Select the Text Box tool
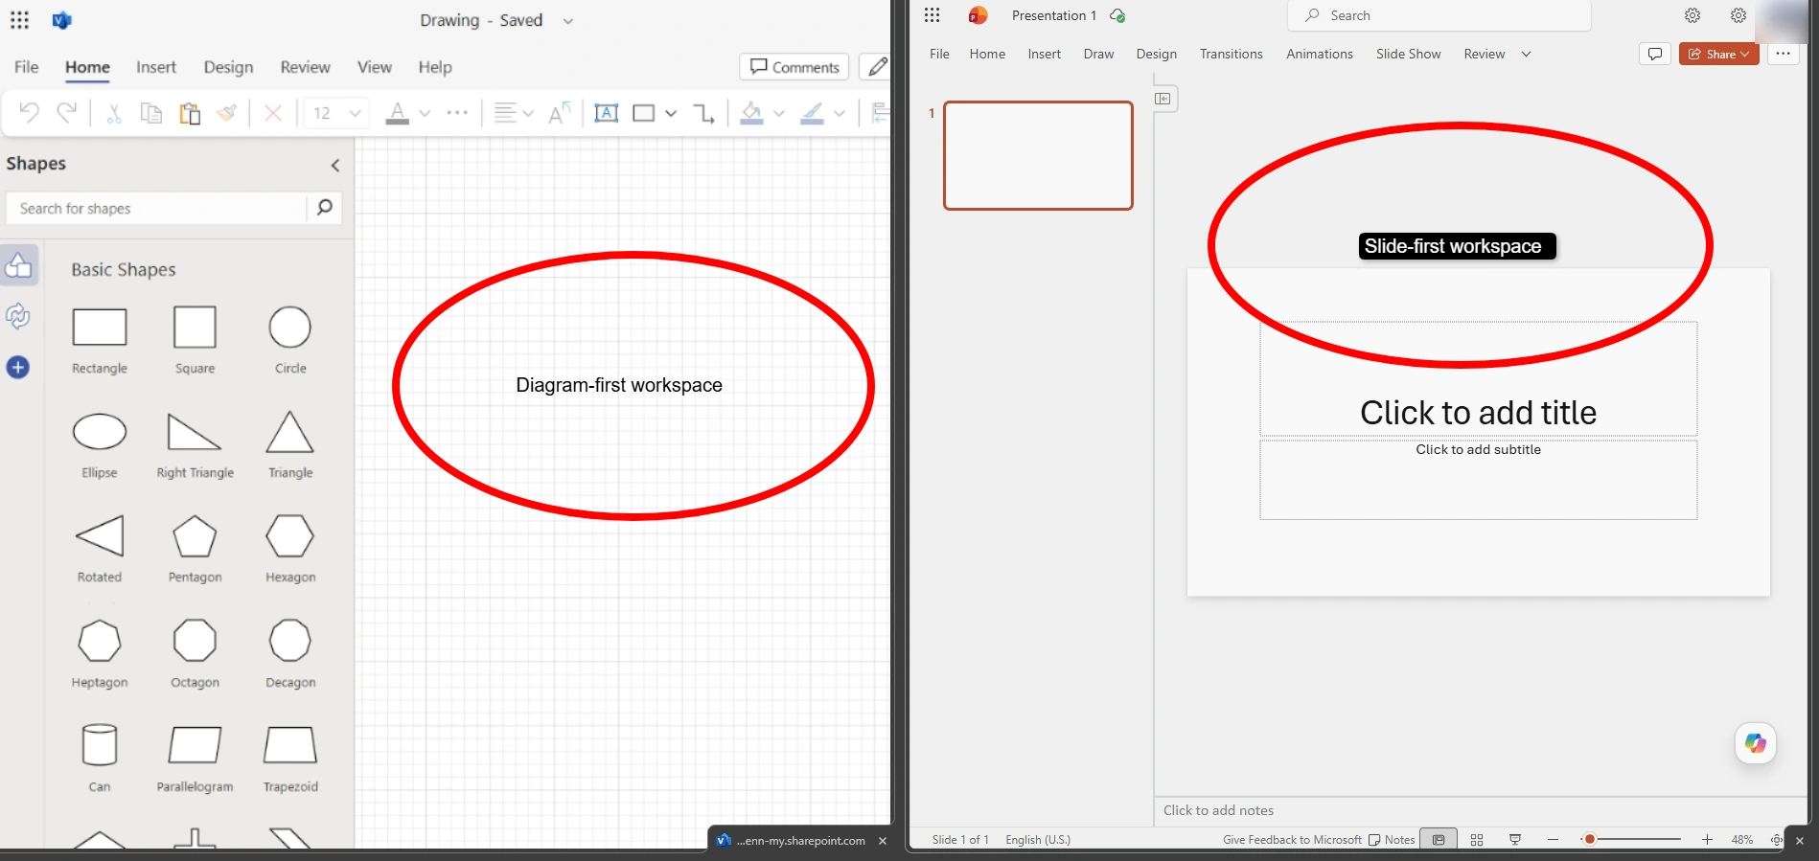 click(607, 114)
